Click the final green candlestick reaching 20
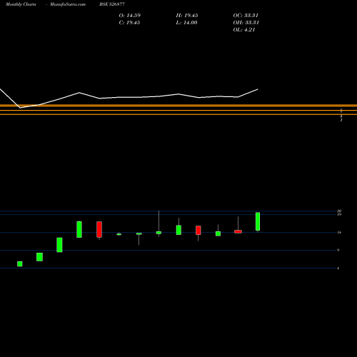Screen dimensions: 357x357 [x=258, y=221]
